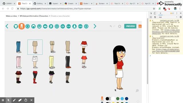Toggle DevTools inspect element picker
Screen dimensions: 183x103
pyautogui.click(x=151, y=13)
